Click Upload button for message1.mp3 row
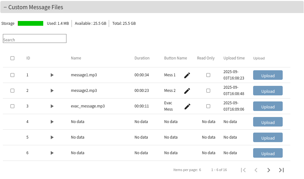 coord(268,75)
